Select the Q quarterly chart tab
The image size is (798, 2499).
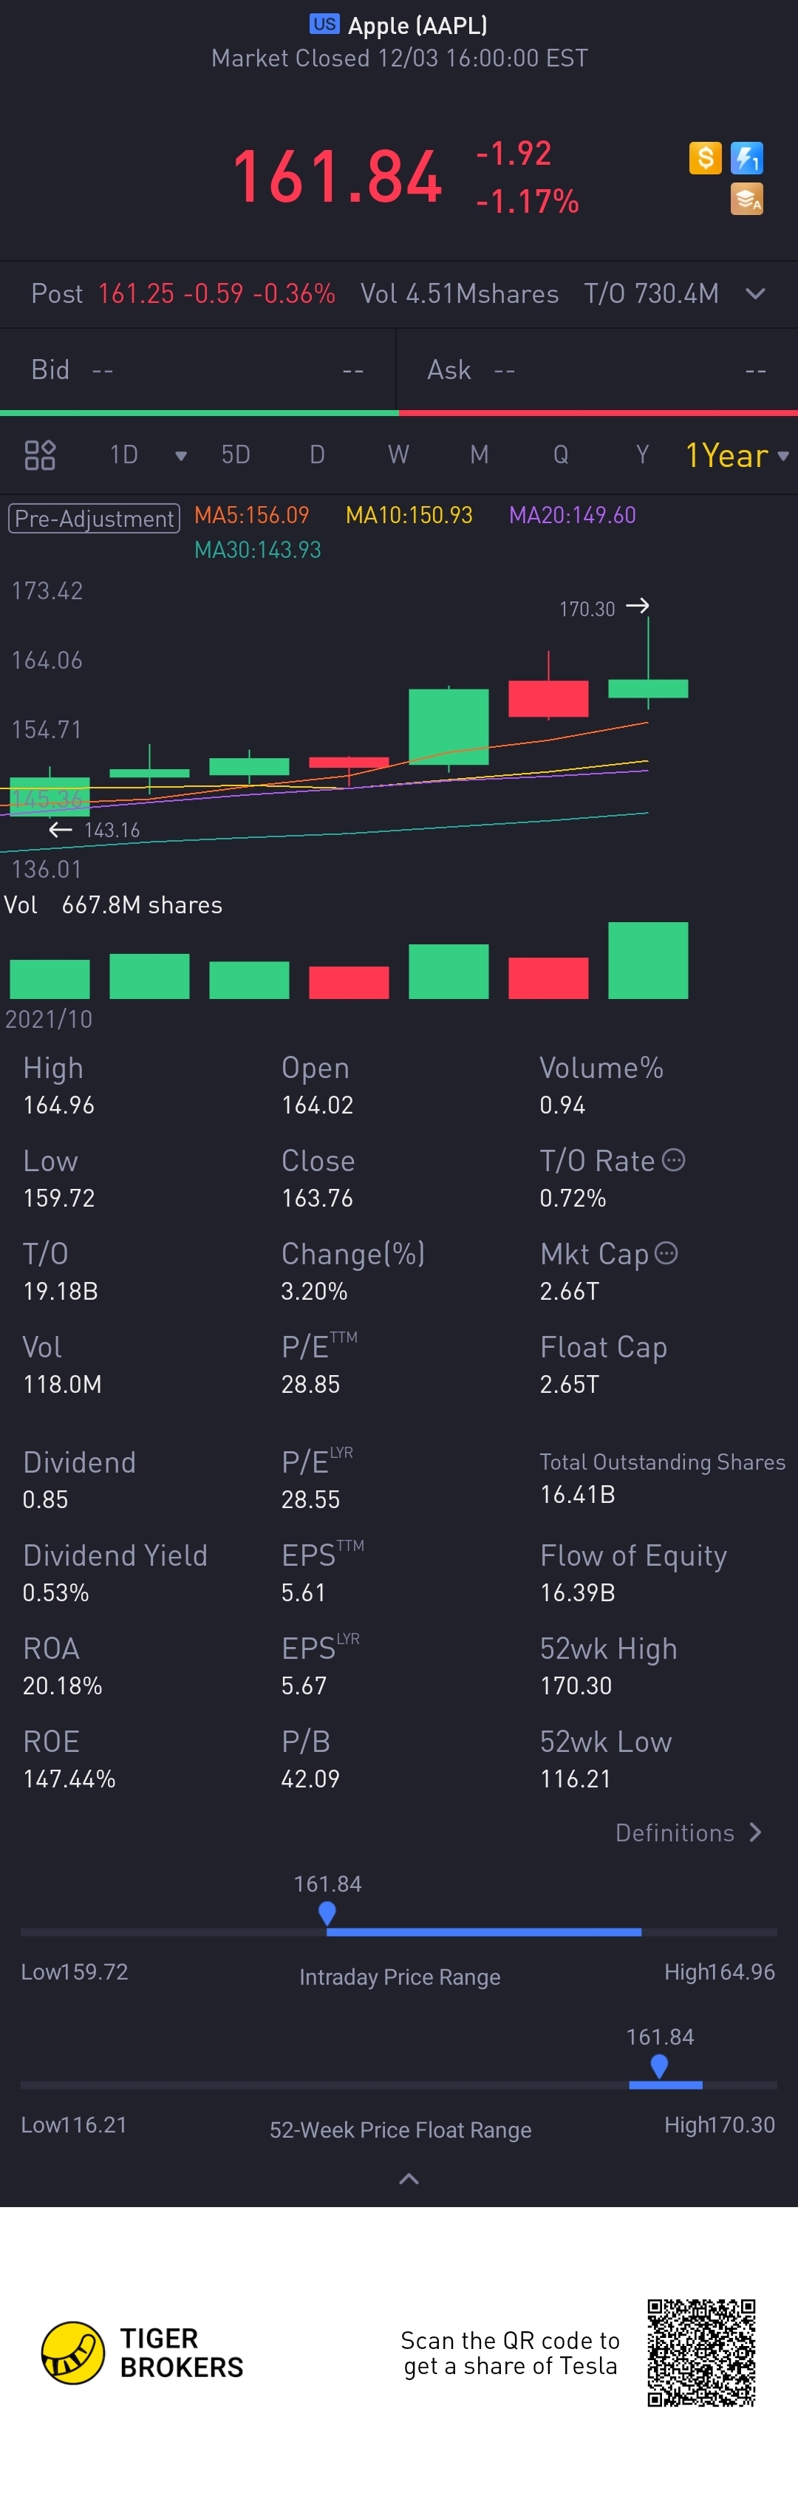tap(560, 455)
